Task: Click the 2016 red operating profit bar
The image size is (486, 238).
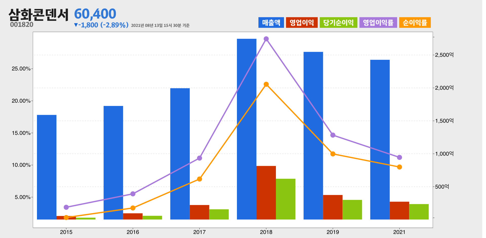Action: pyautogui.click(x=133, y=216)
